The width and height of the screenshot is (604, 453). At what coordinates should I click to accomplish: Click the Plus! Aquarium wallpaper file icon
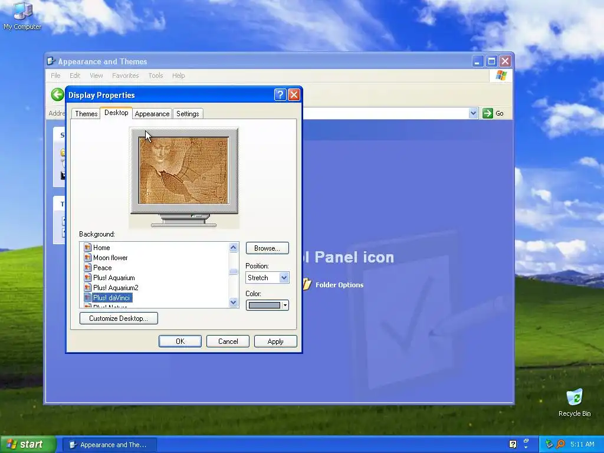tap(88, 277)
